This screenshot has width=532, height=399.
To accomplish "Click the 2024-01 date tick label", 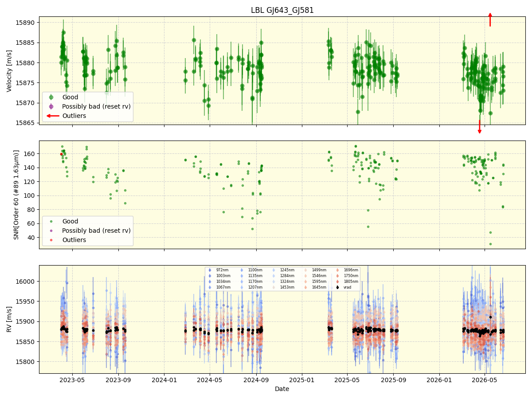I will tap(164, 380).
